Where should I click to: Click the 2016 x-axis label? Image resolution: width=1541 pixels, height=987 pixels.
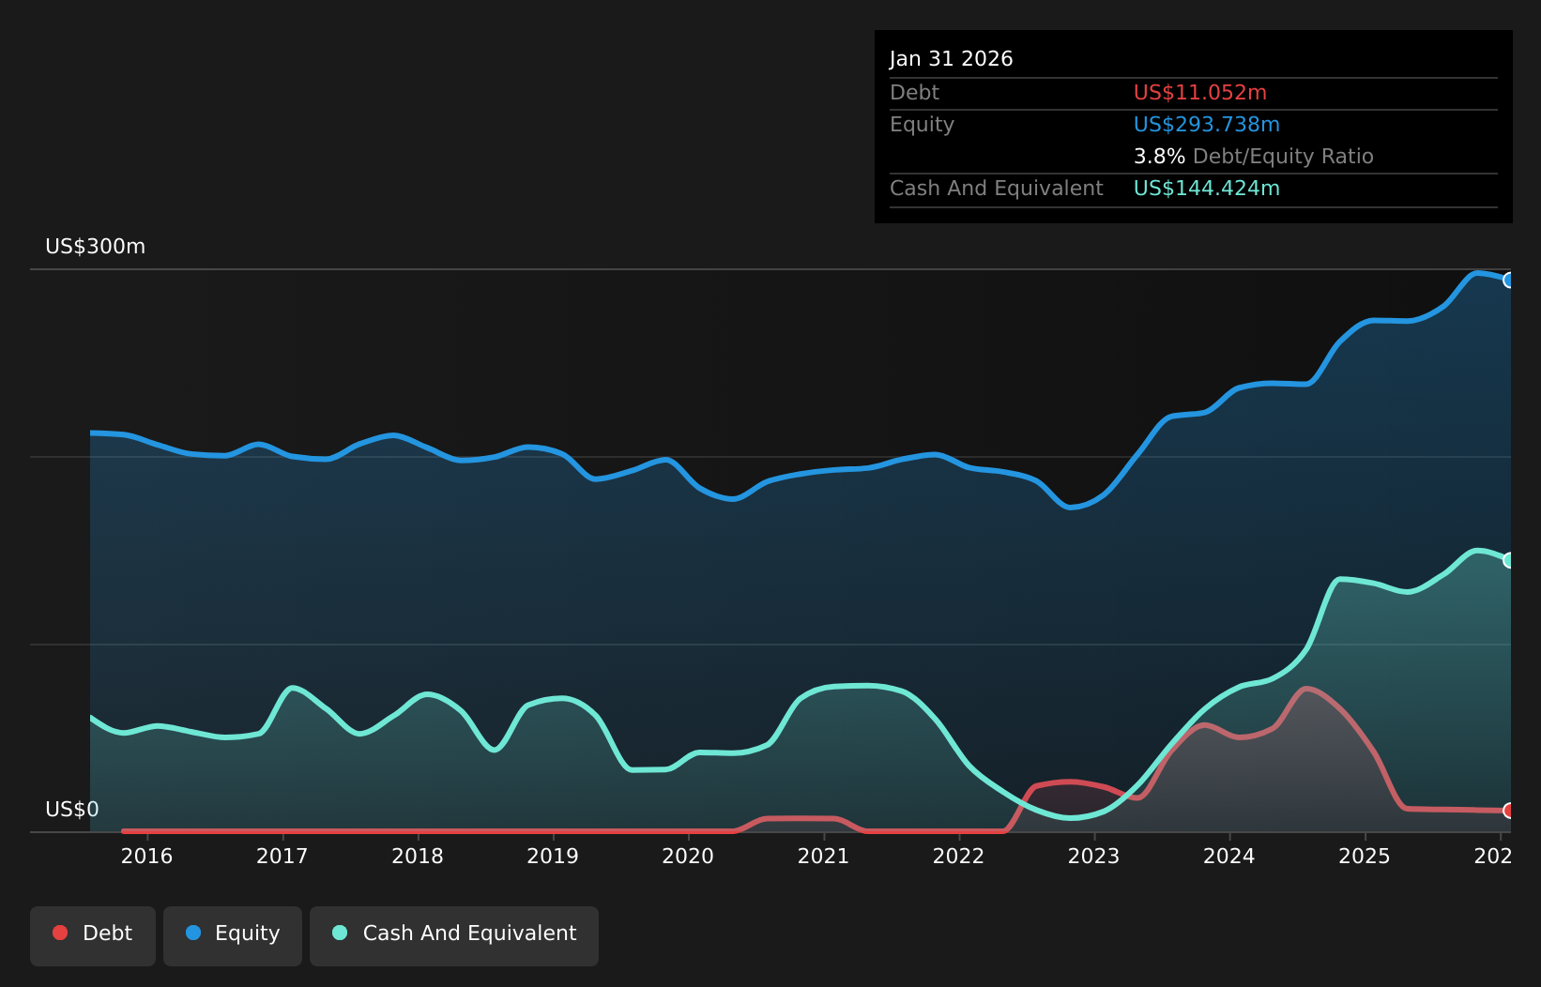coord(147,856)
